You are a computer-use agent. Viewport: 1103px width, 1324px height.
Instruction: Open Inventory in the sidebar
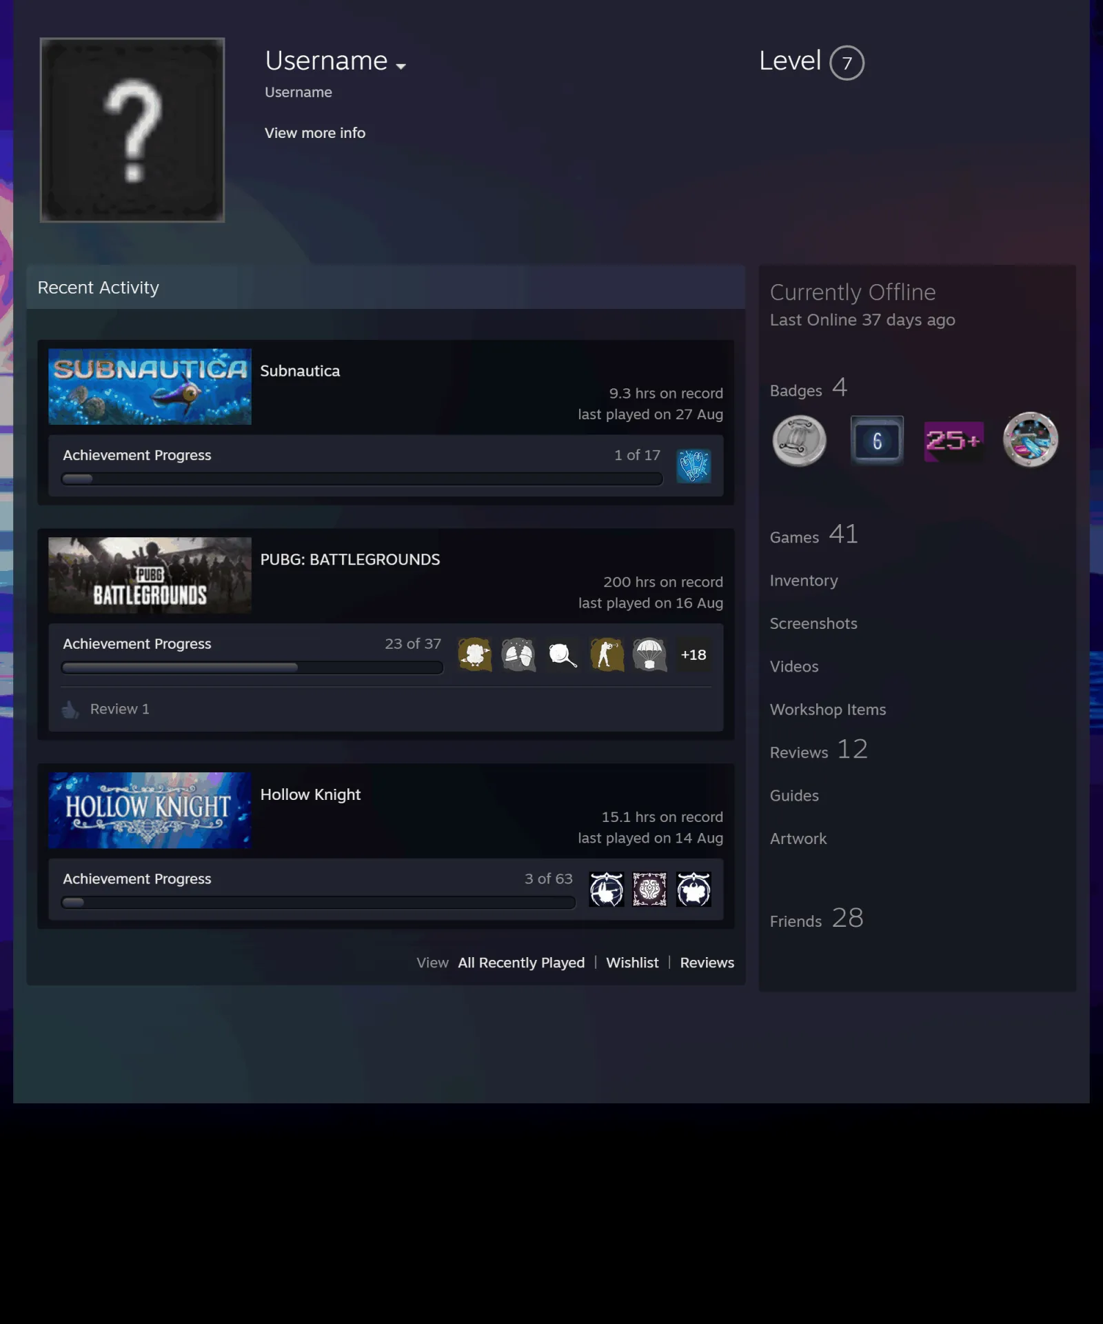click(x=804, y=581)
